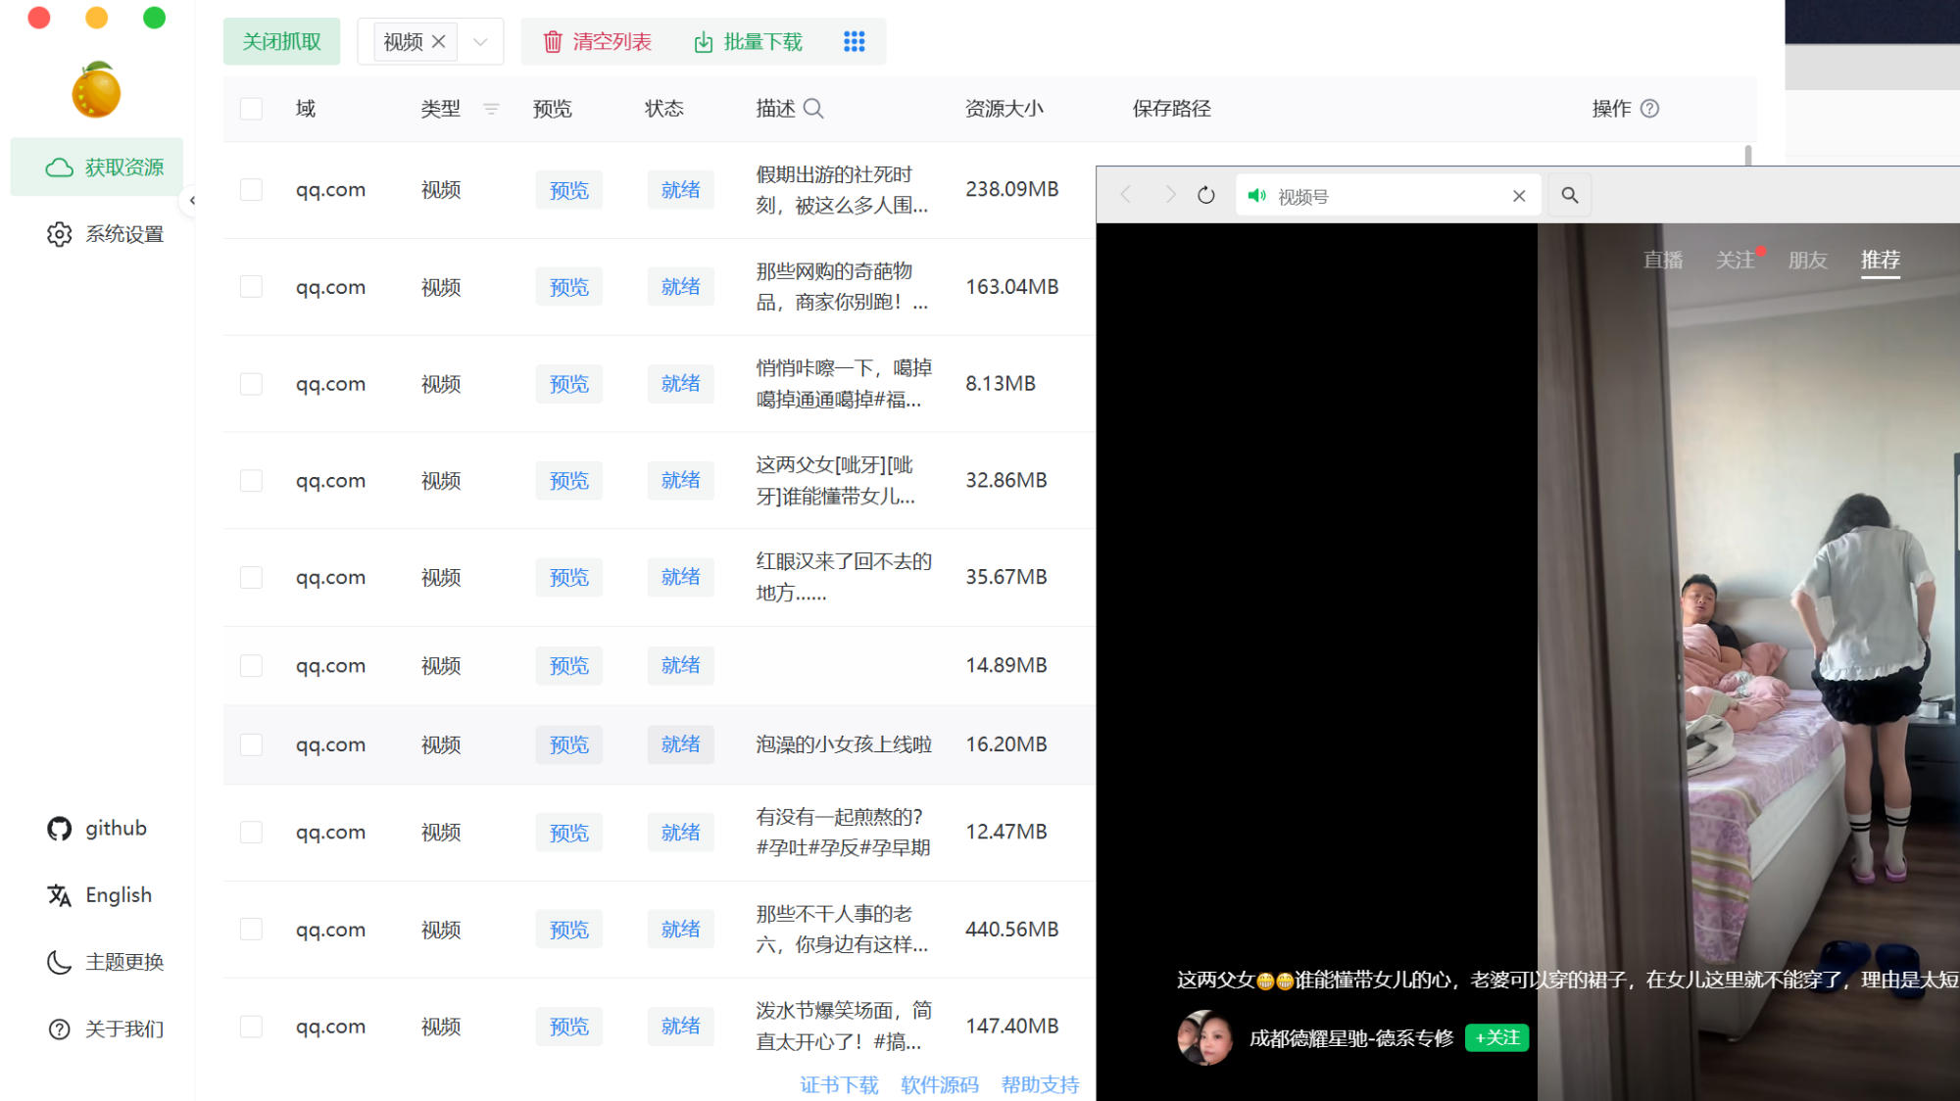Image resolution: width=1960 pixels, height=1101 pixels.
Task: Open the blue grid layout icon
Action: click(854, 41)
